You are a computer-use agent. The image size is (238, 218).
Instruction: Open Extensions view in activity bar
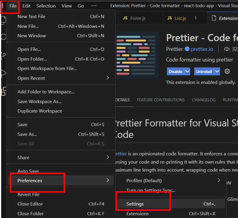(4, 91)
